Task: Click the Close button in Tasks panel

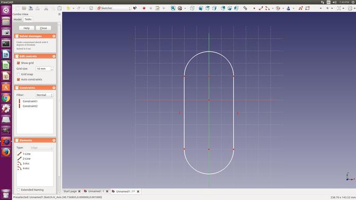Action: [x=43, y=28]
